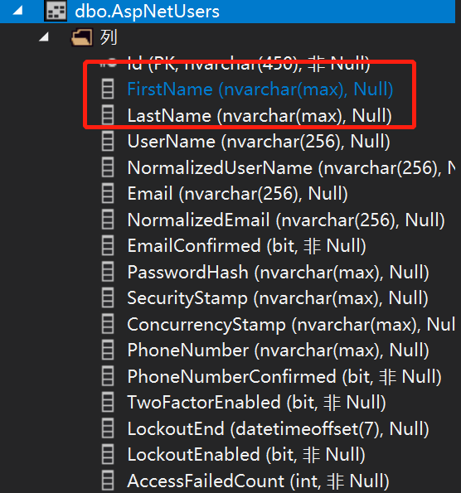
Task: Click the NormalizedEmail column icon
Action: click(108, 220)
